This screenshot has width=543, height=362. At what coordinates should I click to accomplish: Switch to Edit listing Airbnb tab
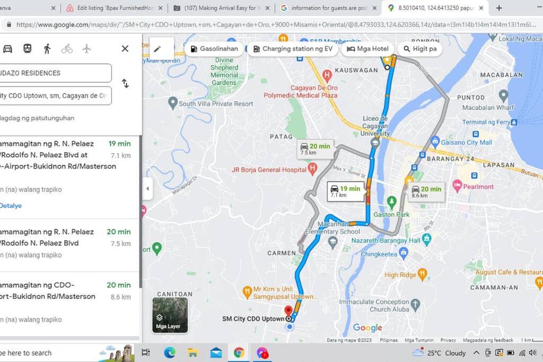click(x=115, y=8)
